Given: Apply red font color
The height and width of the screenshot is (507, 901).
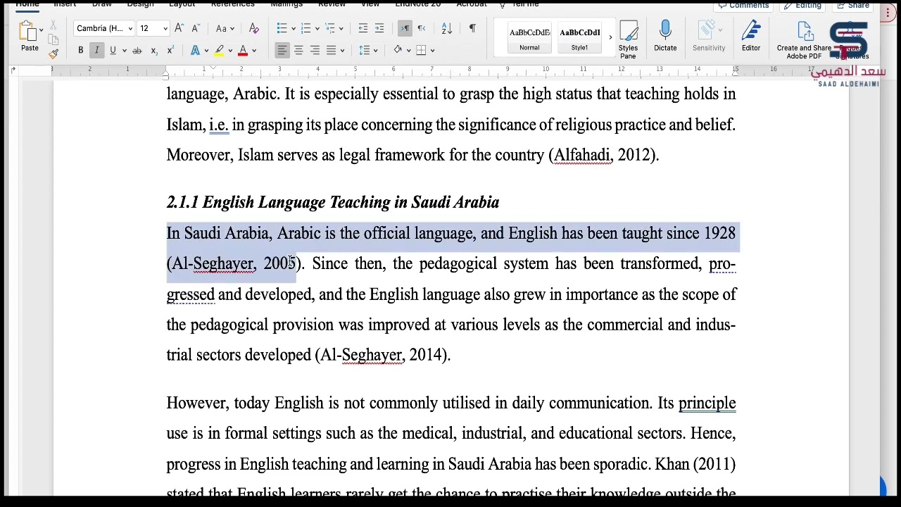Looking at the screenshot, I should pyautogui.click(x=243, y=50).
